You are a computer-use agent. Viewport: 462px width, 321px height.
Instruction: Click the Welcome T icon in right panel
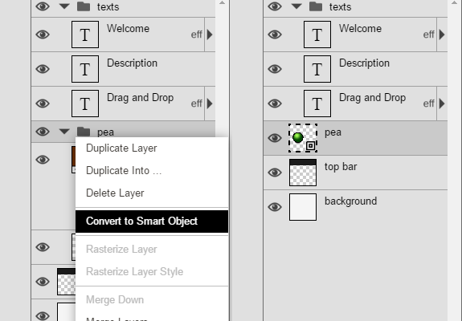(x=317, y=35)
